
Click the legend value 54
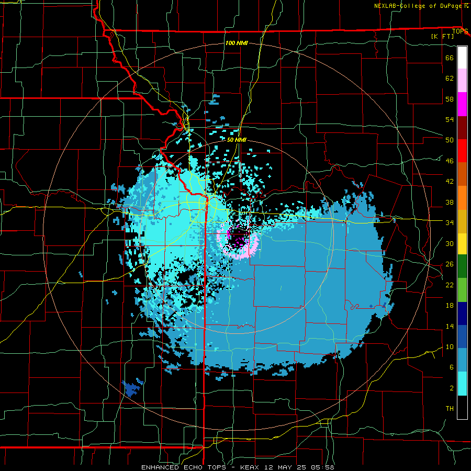tap(450, 119)
